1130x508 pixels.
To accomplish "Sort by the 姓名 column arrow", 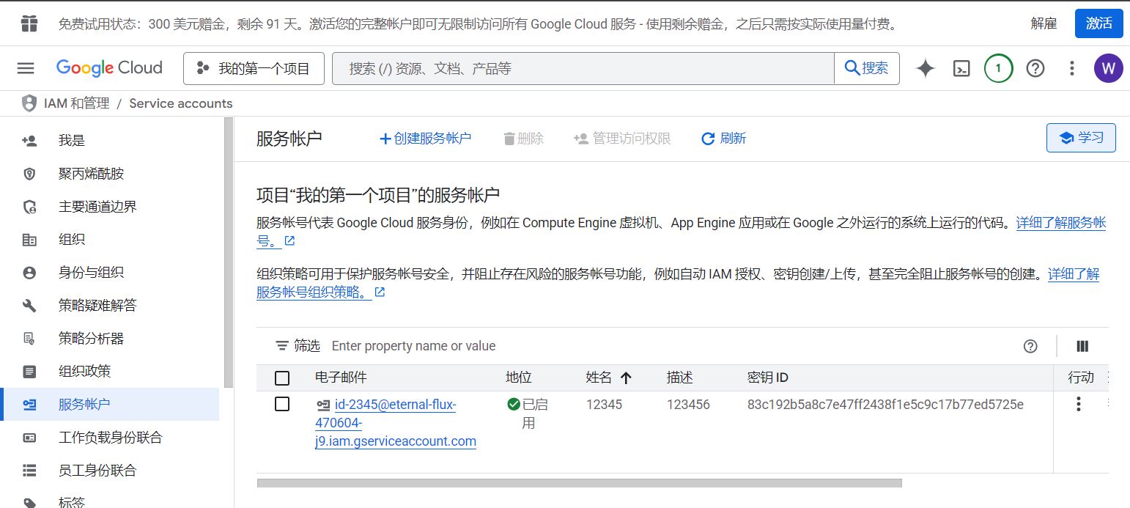I will (x=626, y=378).
